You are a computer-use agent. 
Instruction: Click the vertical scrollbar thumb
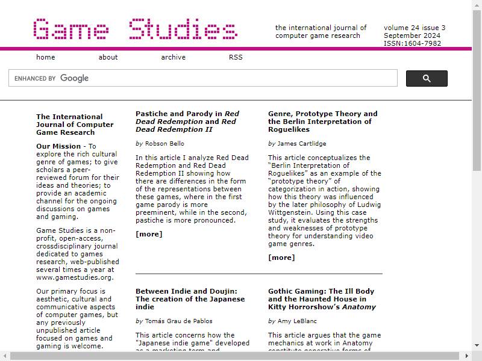[477, 91]
